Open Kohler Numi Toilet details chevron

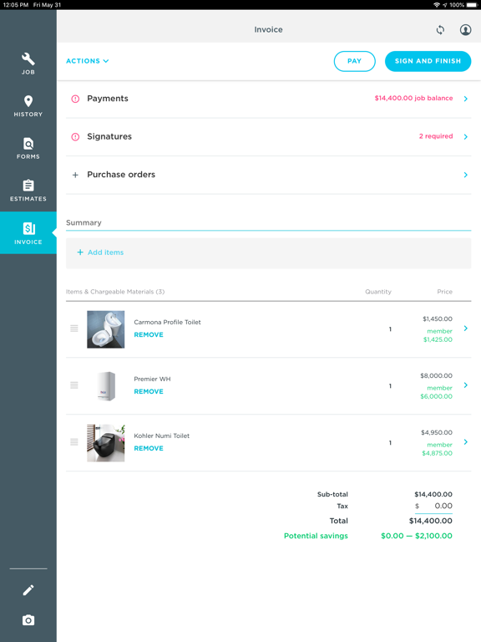465,441
